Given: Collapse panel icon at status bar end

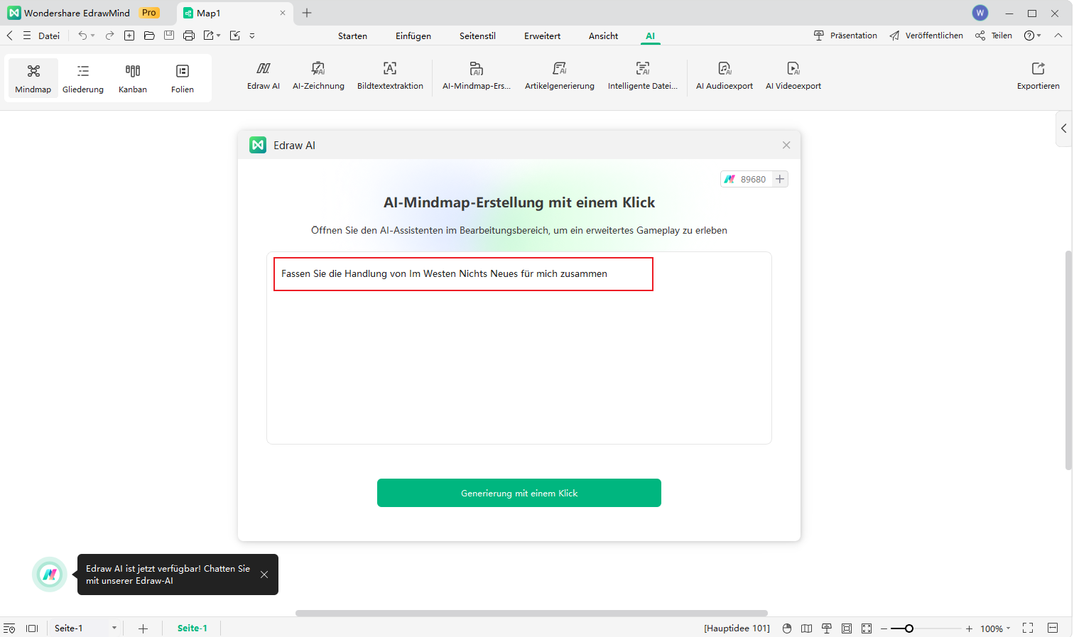Looking at the screenshot, I should pos(1053,628).
